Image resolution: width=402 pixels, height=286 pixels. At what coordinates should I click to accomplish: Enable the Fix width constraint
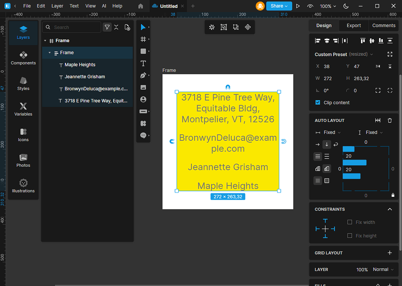pyautogui.click(x=349, y=222)
